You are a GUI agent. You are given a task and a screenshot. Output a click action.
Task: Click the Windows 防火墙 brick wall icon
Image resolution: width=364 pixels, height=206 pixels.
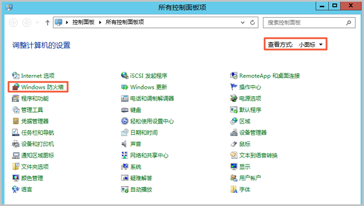point(15,87)
